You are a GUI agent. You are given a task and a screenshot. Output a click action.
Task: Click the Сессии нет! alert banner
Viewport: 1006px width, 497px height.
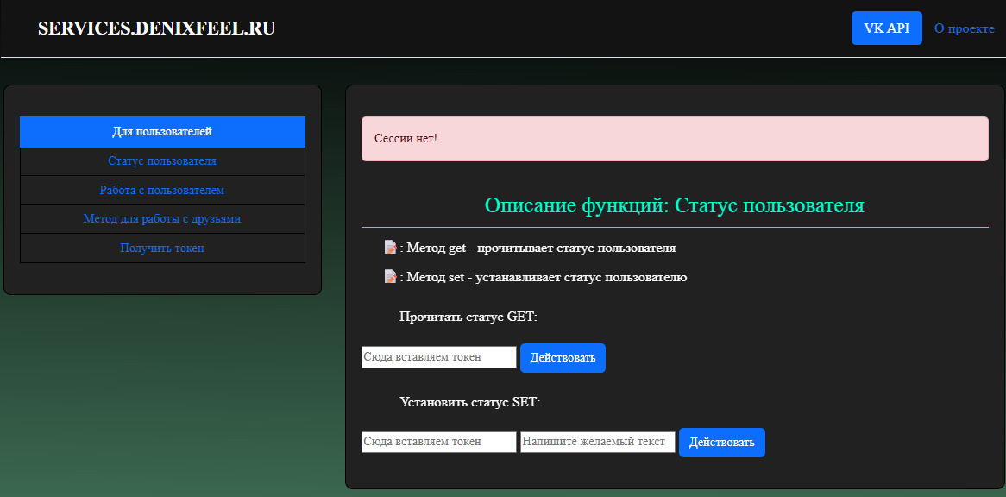click(x=675, y=139)
